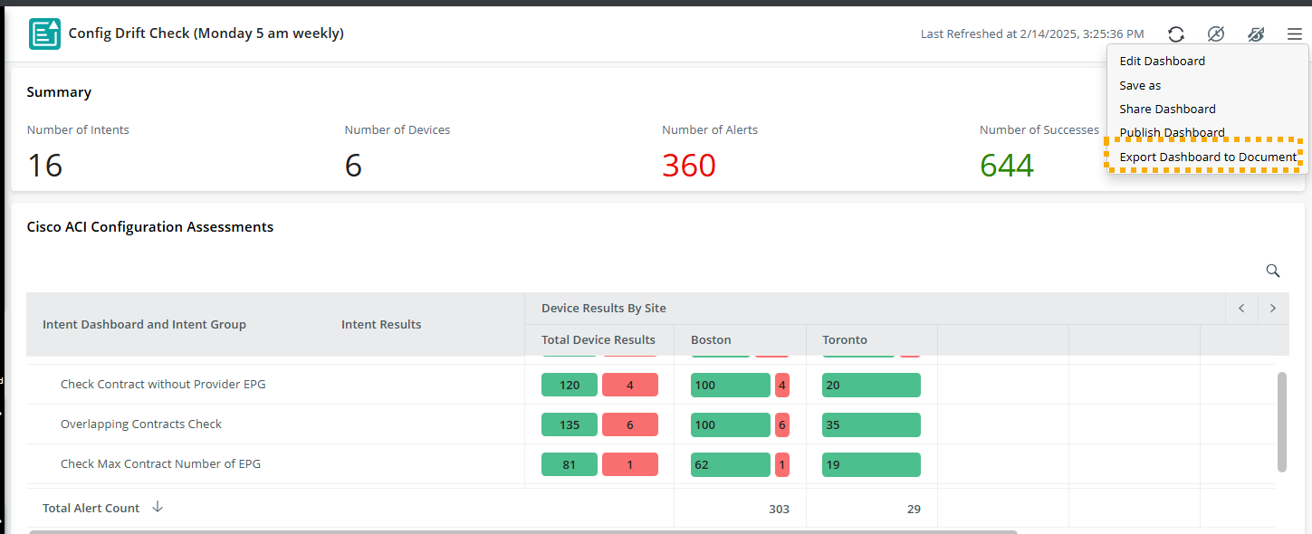1312x534 pixels.
Task: Click Share Dashboard menu entry
Action: 1167,109
